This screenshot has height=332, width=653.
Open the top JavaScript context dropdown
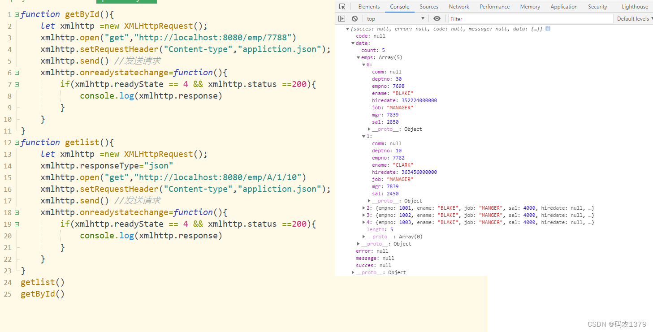395,19
